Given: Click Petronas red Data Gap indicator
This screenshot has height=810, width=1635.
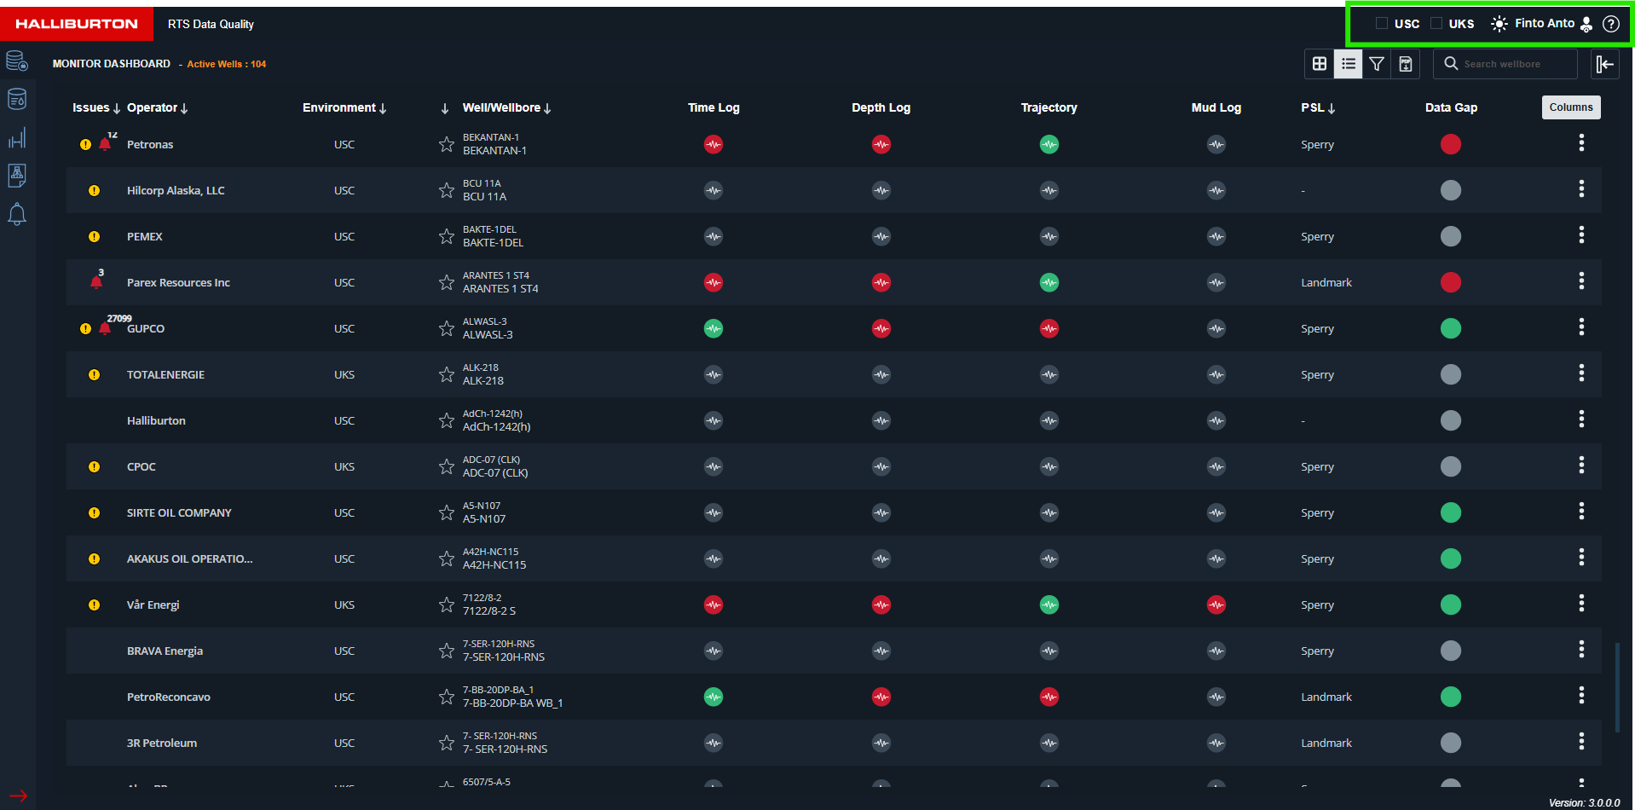Looking at the screenshot, I should [x=1451, y=144].
